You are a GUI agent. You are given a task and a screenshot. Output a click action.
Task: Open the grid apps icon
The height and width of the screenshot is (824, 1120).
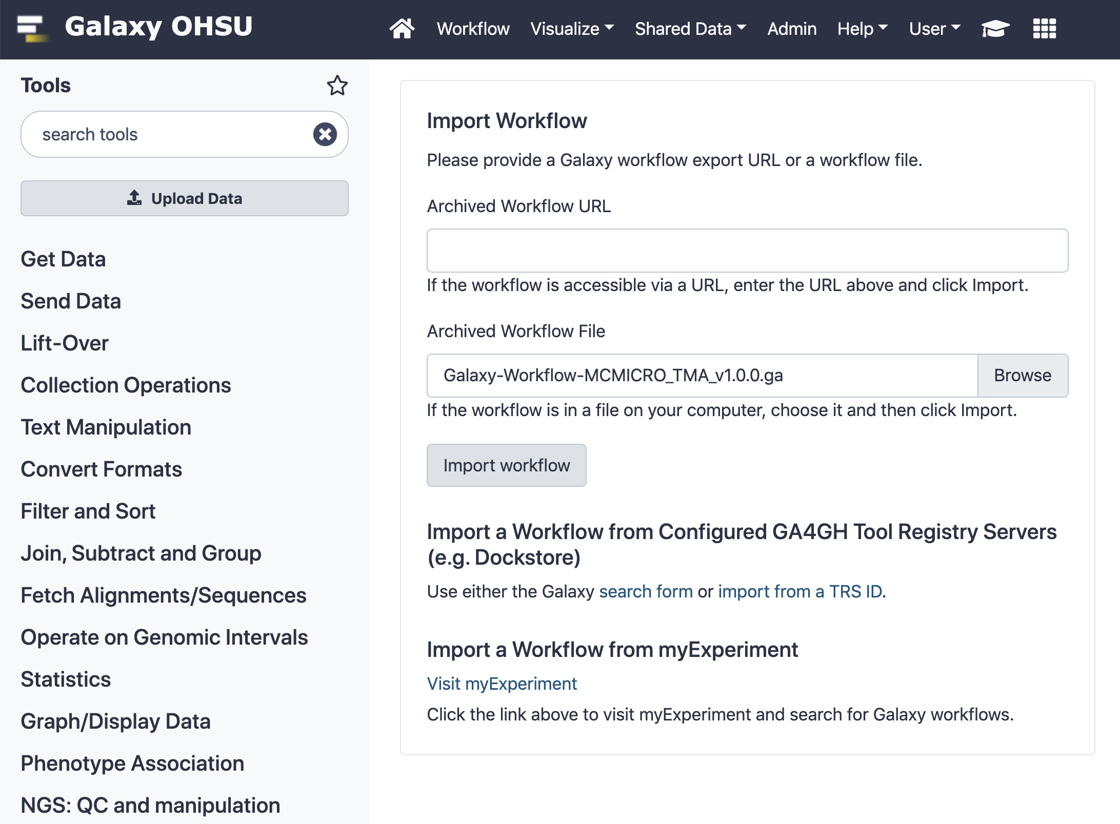point(1045,29)
